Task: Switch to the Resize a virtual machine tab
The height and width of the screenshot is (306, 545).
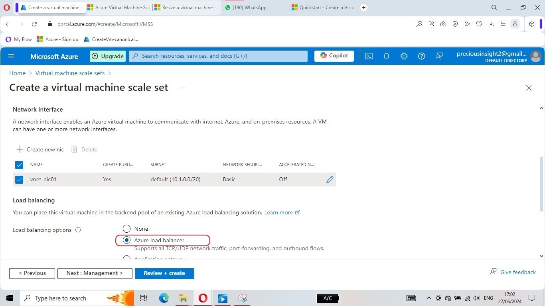Action: pyautogui.click(x=186, y=8)
